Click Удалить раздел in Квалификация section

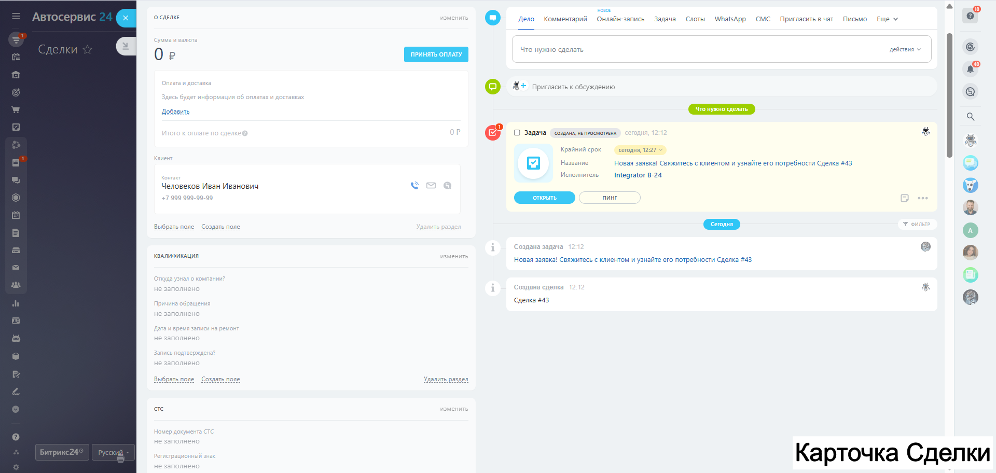click(446, 379)
